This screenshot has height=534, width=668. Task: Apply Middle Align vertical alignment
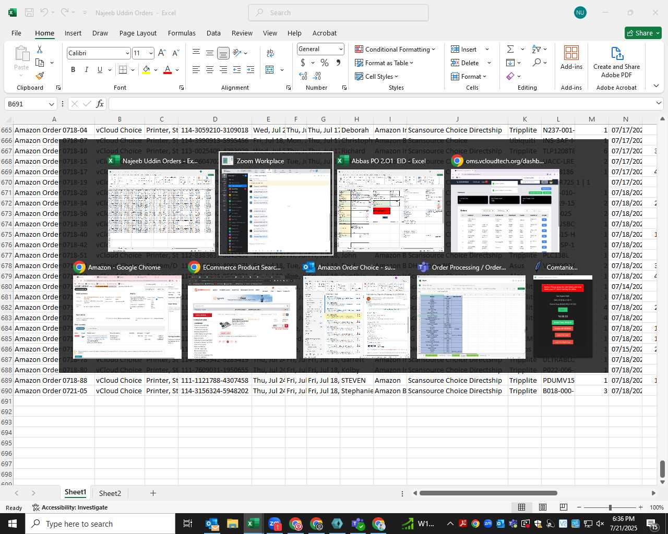(x=209, y=53)
